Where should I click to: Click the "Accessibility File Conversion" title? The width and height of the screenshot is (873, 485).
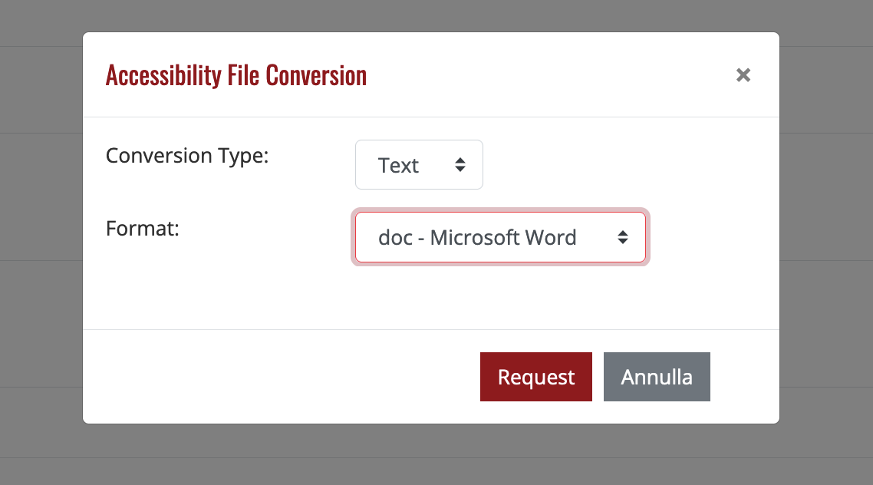click(x=236, y=75)
